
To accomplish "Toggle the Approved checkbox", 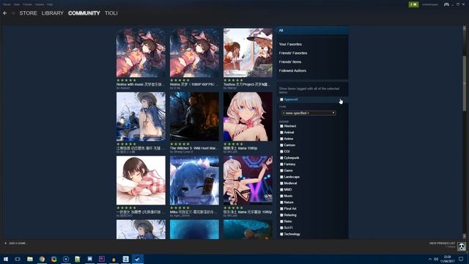I will pos(281,100).
